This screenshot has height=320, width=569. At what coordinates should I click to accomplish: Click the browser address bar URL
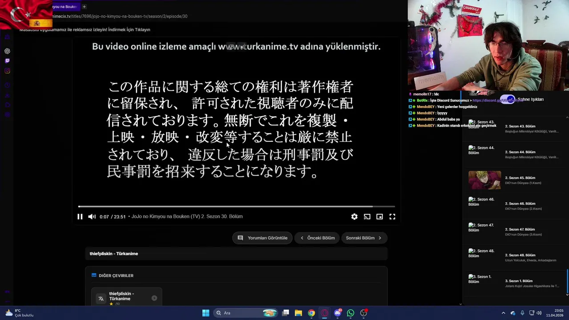(120, 16)
